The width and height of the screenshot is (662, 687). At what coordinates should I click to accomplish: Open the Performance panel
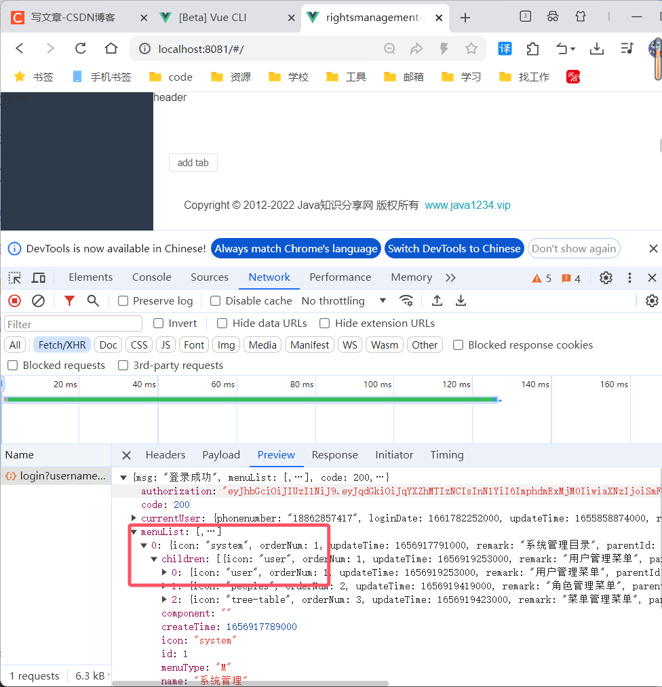click(340, 277)
